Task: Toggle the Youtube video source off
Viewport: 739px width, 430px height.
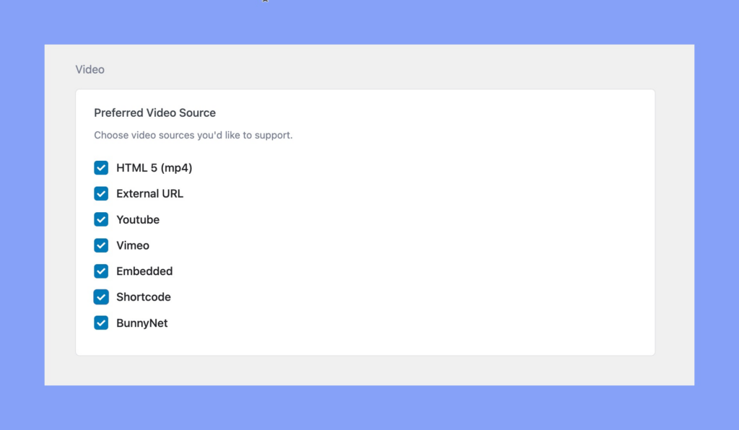Action: pyautogui.click(x=101, y=219)
